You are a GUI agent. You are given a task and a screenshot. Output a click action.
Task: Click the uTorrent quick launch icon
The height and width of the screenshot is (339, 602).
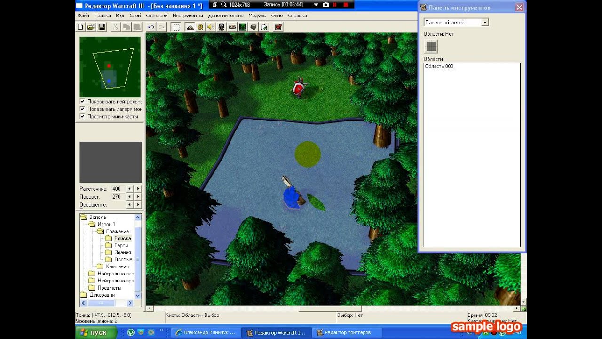[x=131, y=332]
